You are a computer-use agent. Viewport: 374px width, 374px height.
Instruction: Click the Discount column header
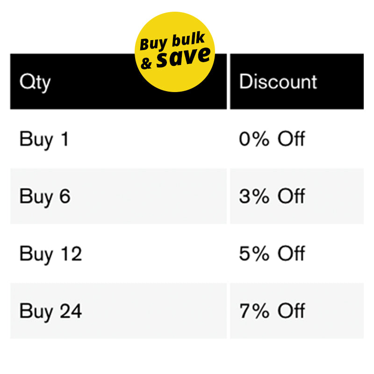point(278,81)
